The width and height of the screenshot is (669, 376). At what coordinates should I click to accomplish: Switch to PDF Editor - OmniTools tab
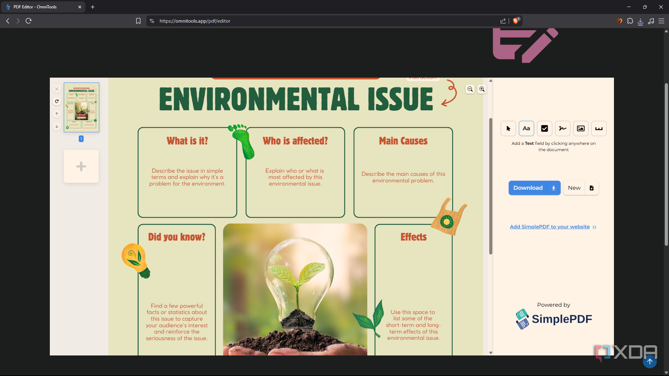click(43, 7)
